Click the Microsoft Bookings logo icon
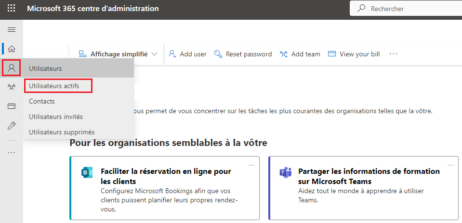The width and height of the screenshot is (462, 223). tap(87, 172)
